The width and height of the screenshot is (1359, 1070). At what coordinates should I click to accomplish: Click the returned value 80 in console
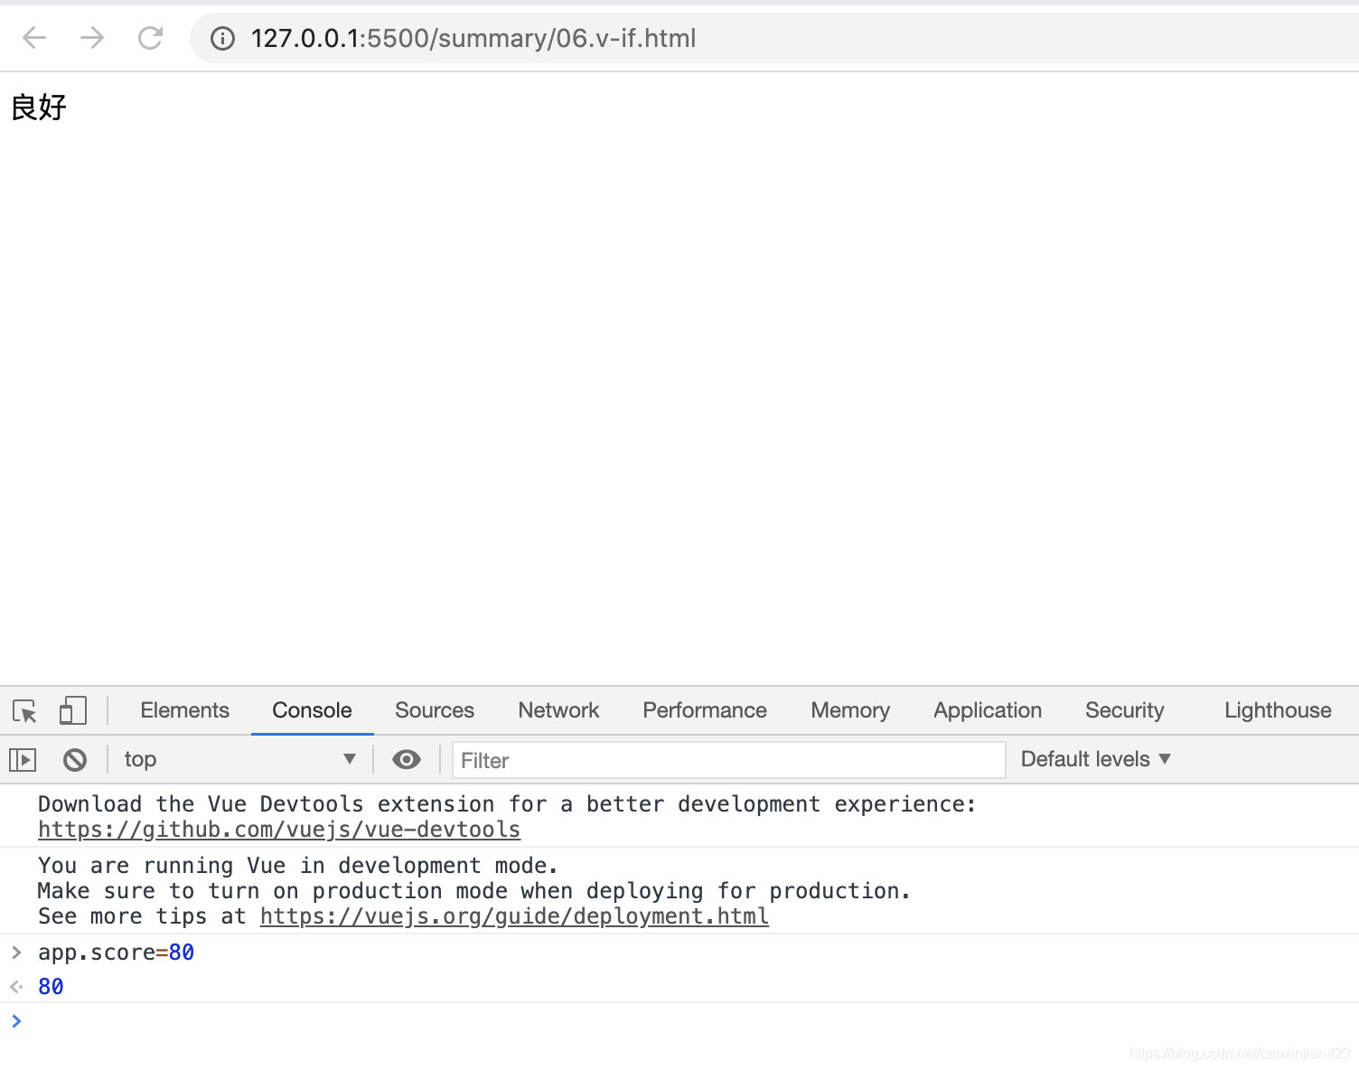pyautogui.click(x=51, y=987)
